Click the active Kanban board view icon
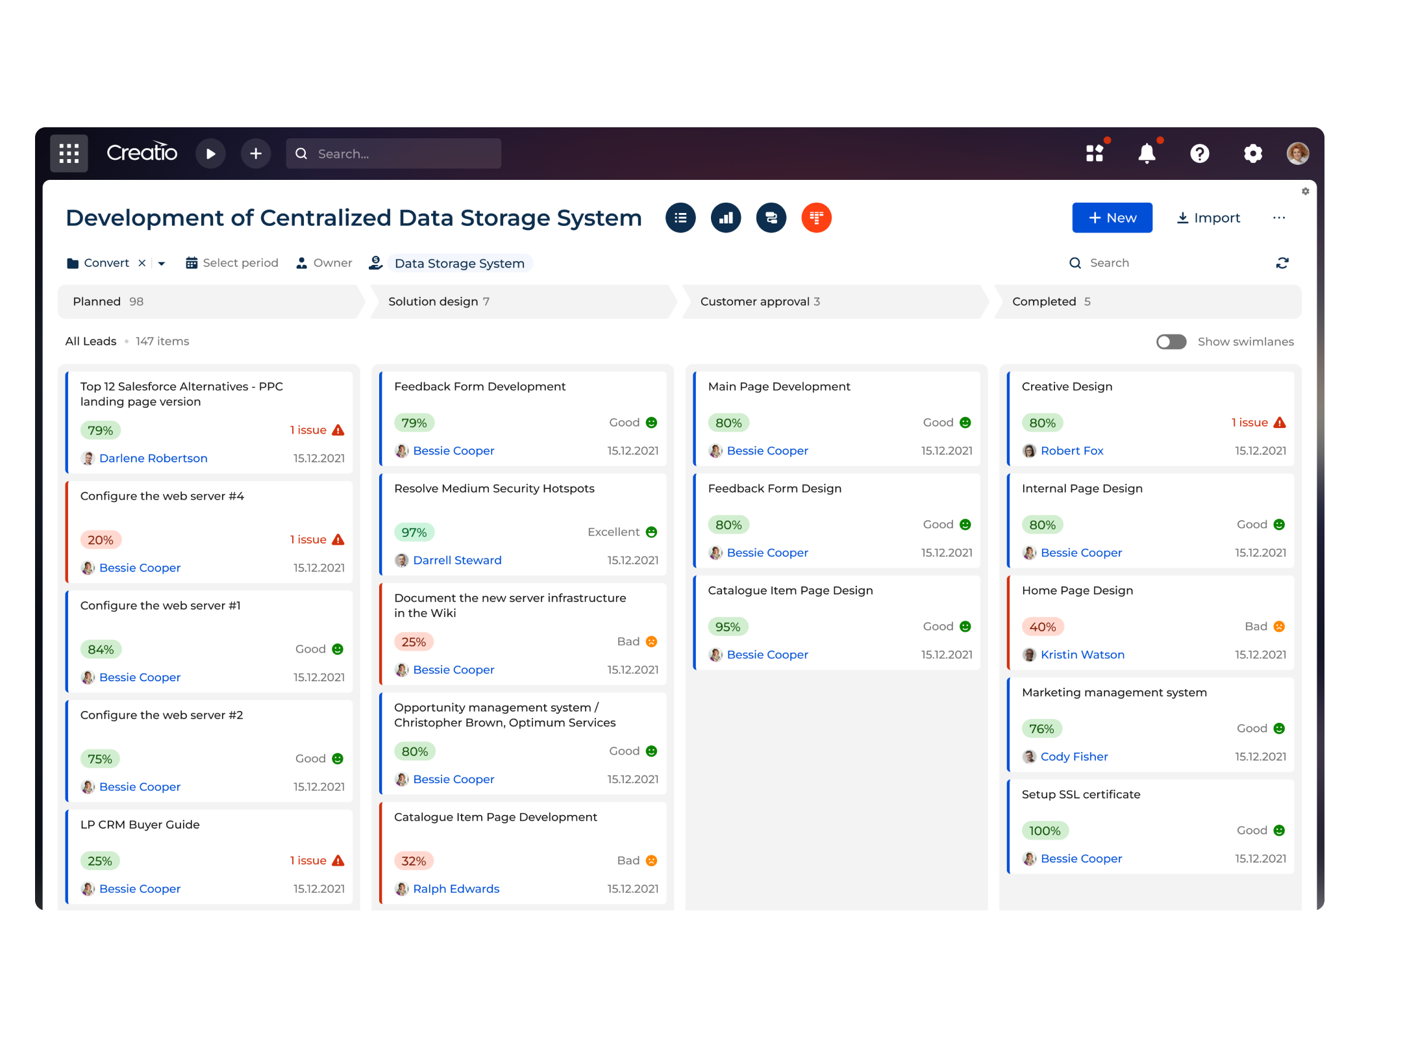1405x1039 pixels. (817, 218)
